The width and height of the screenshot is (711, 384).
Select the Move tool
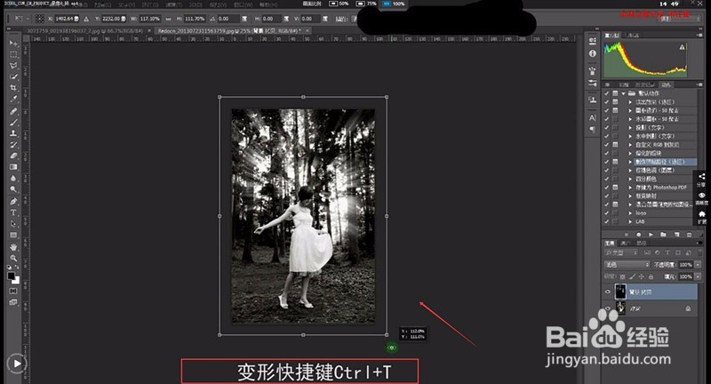pos(13,43)
